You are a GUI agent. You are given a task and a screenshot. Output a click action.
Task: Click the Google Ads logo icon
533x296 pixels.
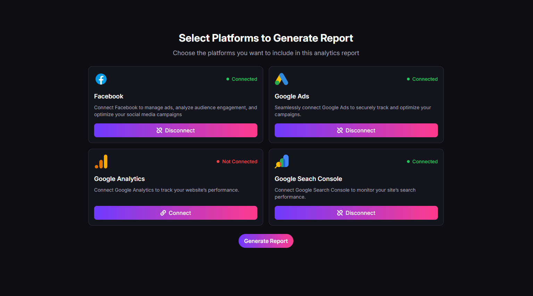click(x=281, y=79)
